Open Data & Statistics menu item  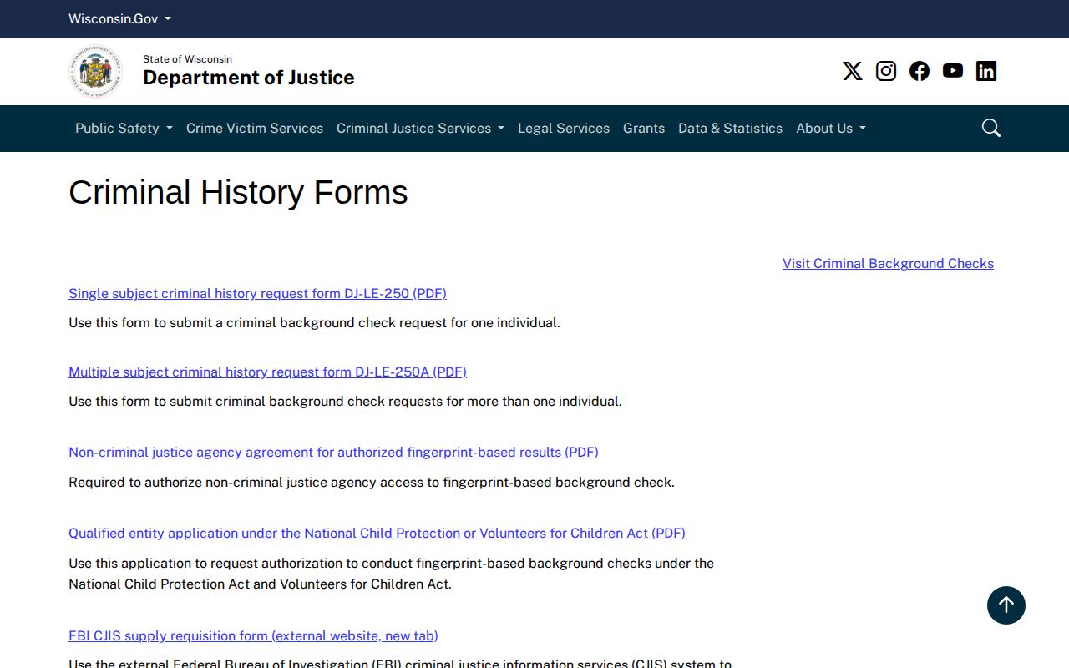click(730, 128)
